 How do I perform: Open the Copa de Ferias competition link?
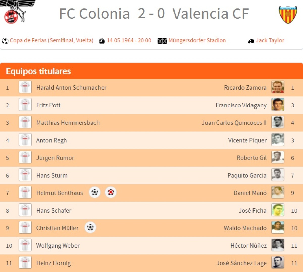click(x=52, y=40)
